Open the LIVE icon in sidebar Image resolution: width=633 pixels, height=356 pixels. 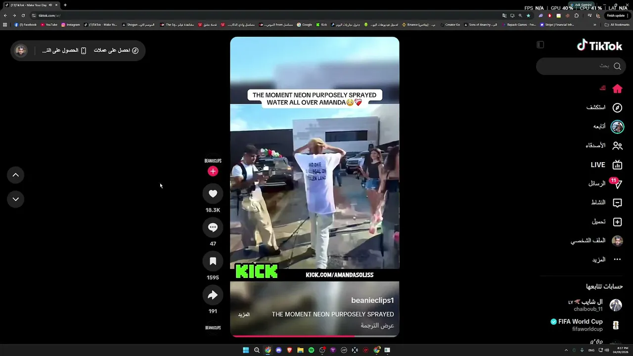(617, 165)
